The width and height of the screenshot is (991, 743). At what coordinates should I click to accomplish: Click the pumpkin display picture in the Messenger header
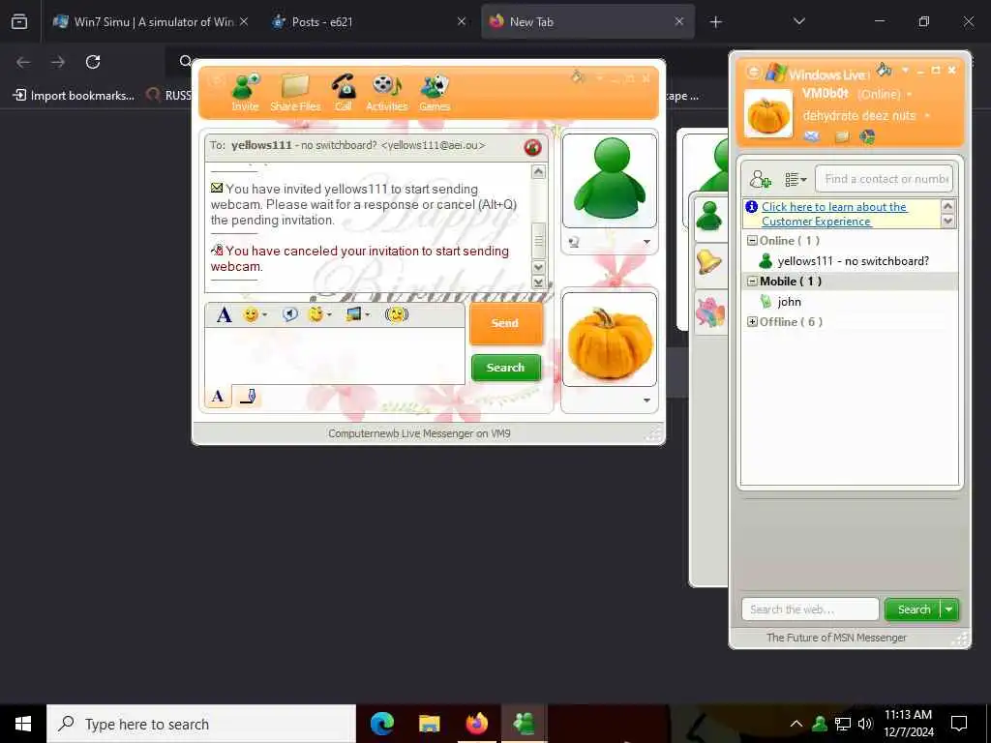pos(768,114)
